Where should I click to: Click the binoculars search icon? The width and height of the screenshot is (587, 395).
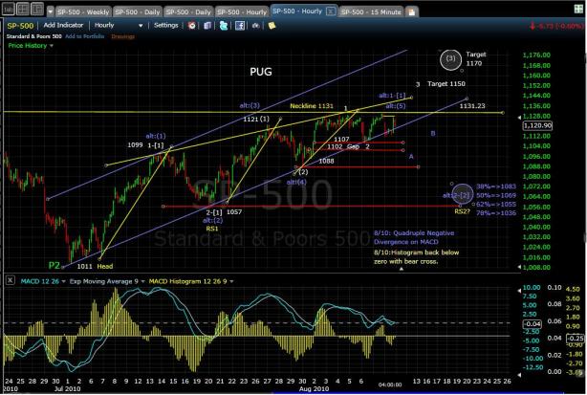255,26
